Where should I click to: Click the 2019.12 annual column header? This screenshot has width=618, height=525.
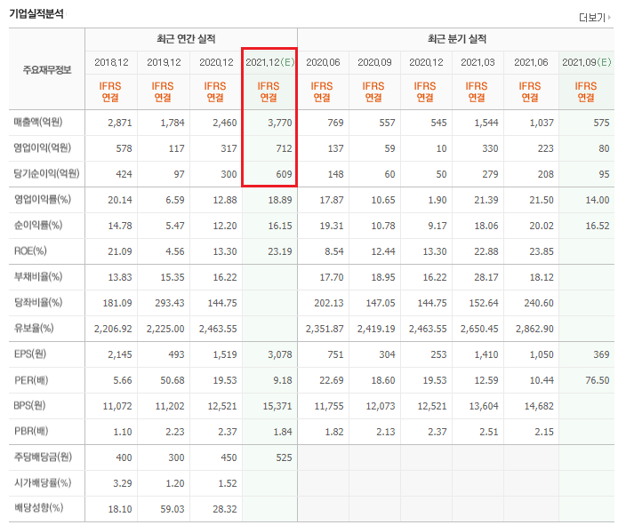coord(164,62)
